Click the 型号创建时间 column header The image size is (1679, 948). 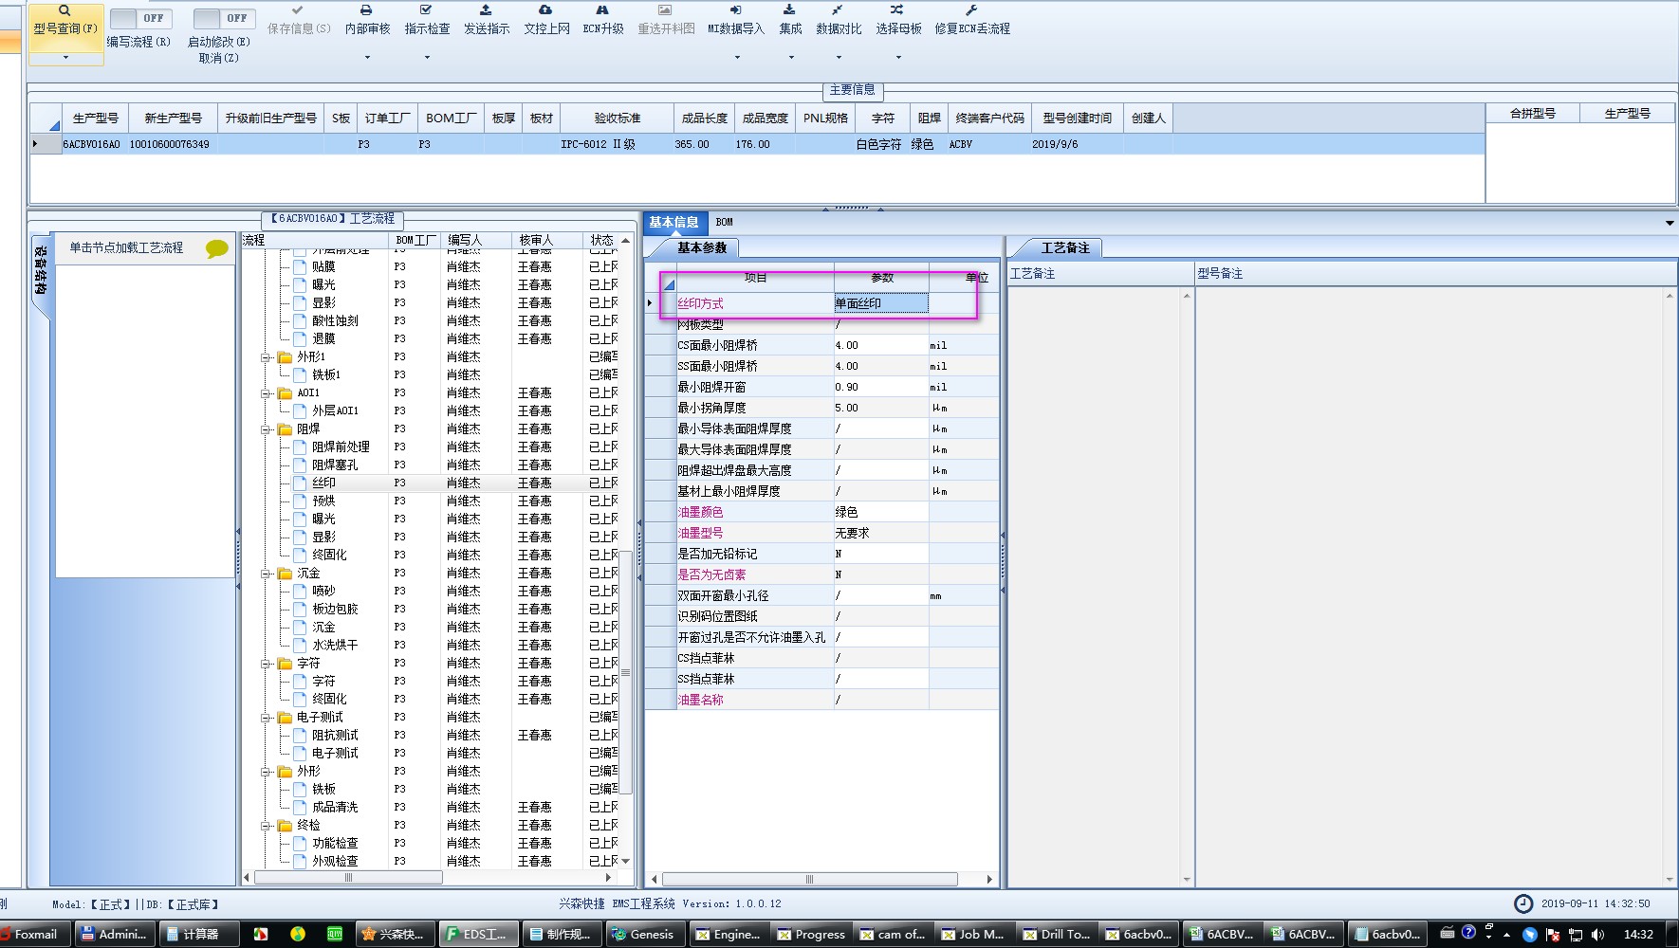tap(1077, 118)
